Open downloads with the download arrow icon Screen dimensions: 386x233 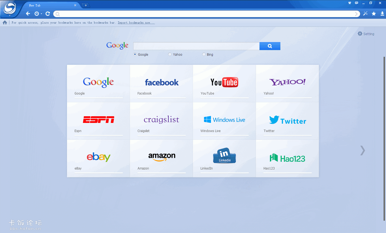point(382,14)
